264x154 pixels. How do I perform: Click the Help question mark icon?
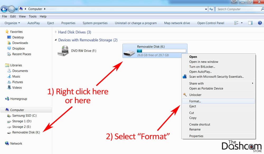tap(260, 23)
